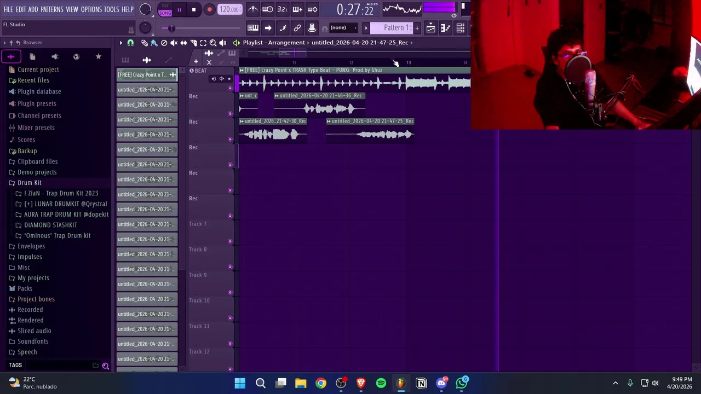Screen dimensions: 701x394
Task: Open the EDIT menu
Action: 21,10
